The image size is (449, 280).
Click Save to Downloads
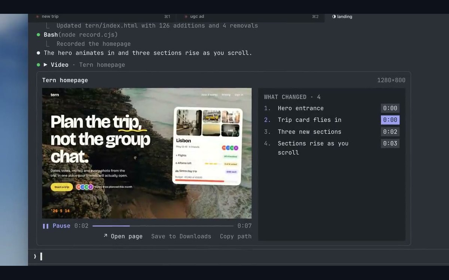(181, 236)
